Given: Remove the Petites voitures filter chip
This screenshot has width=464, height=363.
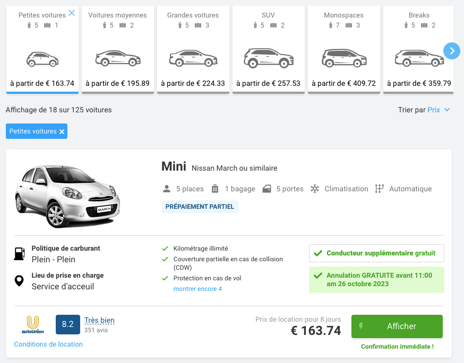Looking at the screenshot, I should coord(62,131).
